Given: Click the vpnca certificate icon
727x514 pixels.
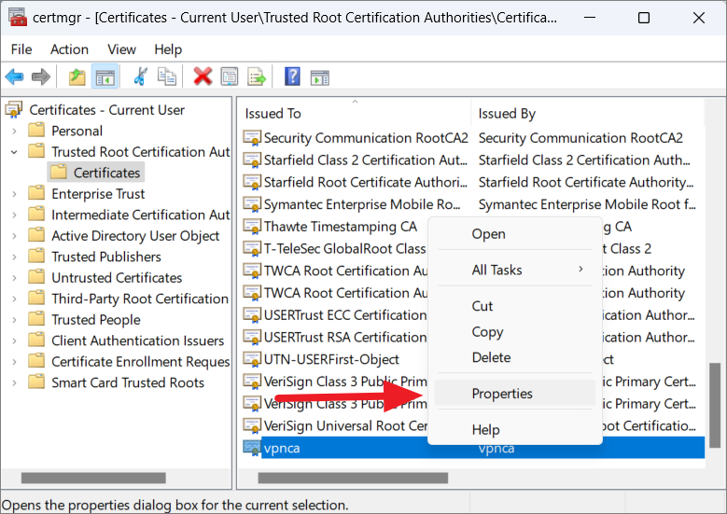Looking at the screenshot, I should pyautogui.click(x=252, y=448).
